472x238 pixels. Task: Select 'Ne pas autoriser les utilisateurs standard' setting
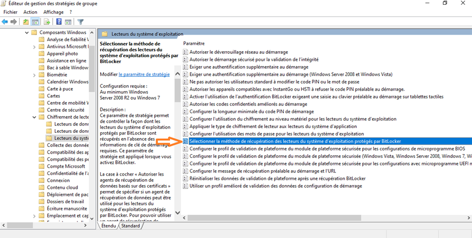[x=274, y=82]
